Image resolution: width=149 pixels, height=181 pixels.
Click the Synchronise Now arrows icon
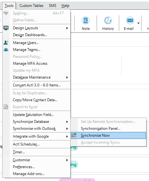pos(74,135)
